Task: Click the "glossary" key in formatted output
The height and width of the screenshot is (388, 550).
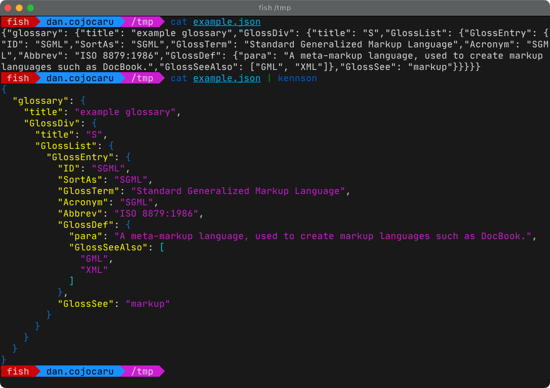Action: pos(41,101)
